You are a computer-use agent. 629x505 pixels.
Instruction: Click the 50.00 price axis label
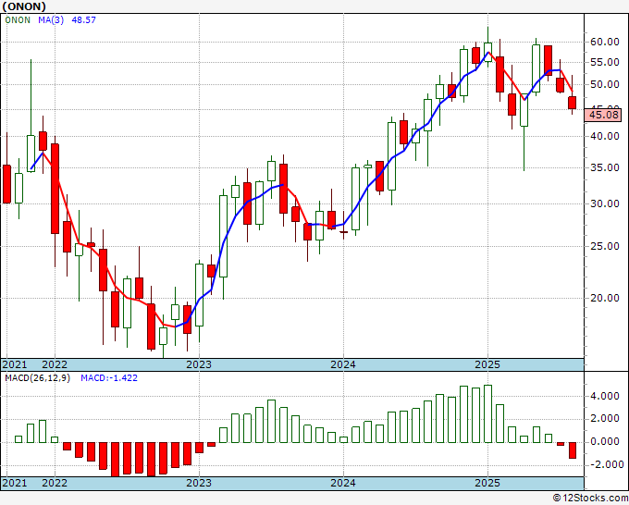pos(605,85)
